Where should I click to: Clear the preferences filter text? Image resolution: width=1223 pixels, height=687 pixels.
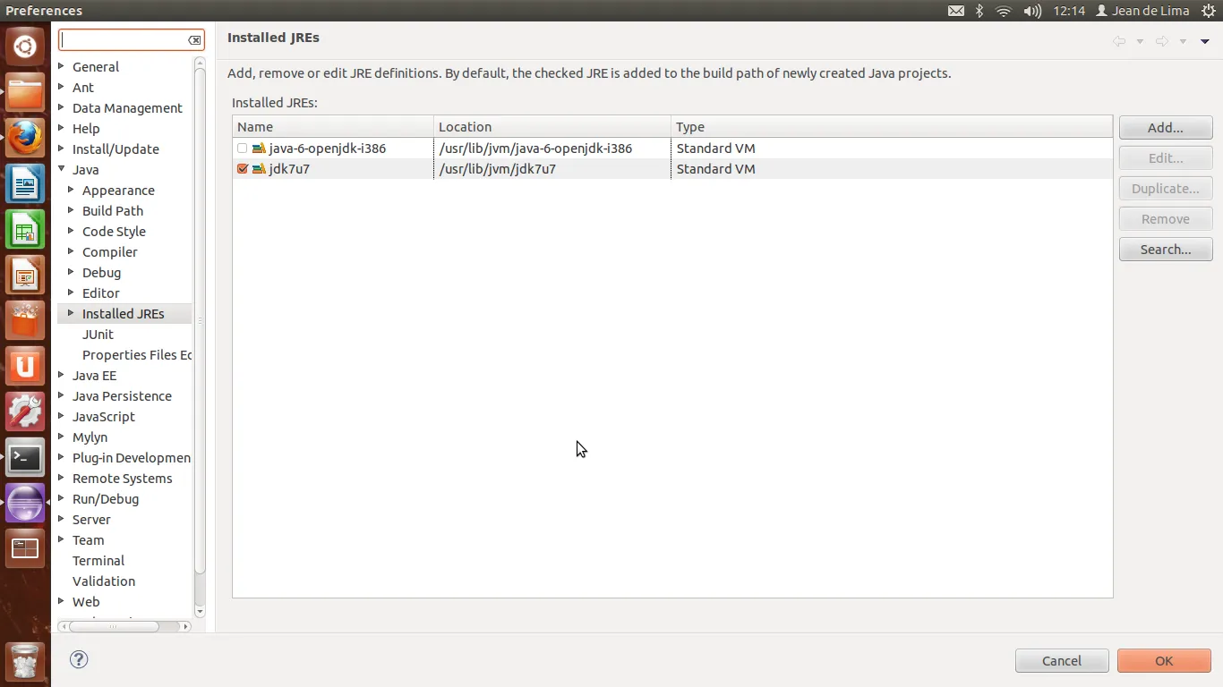tap(194, 40)
